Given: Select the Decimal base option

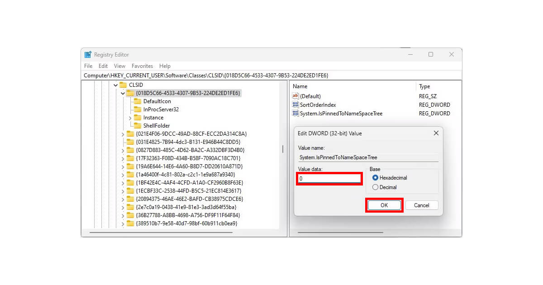Looking at the screenshot, I should click(x=376, y=187).
